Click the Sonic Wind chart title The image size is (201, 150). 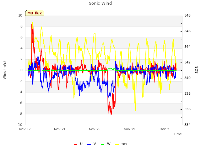100,3
